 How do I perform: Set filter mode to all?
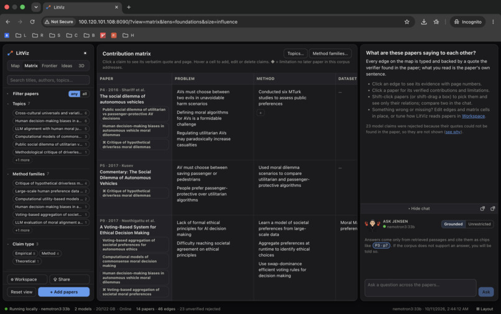point(85,94)
